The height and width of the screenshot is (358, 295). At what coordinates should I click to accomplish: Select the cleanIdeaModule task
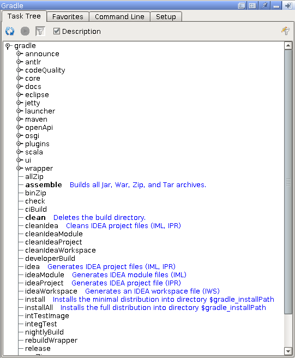pyautogui.click(x=54, y=234)
